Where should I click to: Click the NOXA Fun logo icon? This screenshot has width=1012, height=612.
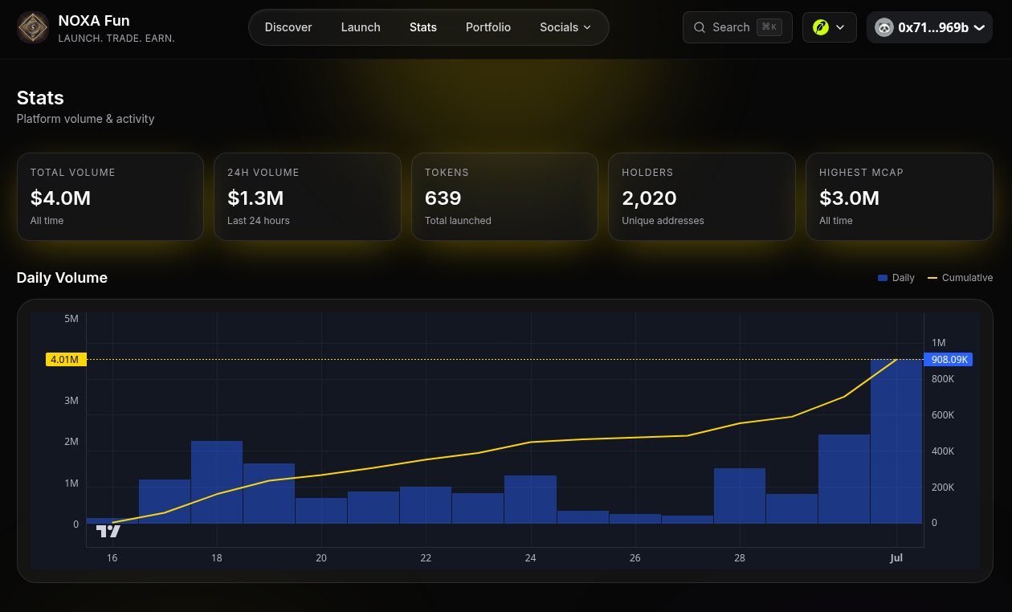click(33, 27)
